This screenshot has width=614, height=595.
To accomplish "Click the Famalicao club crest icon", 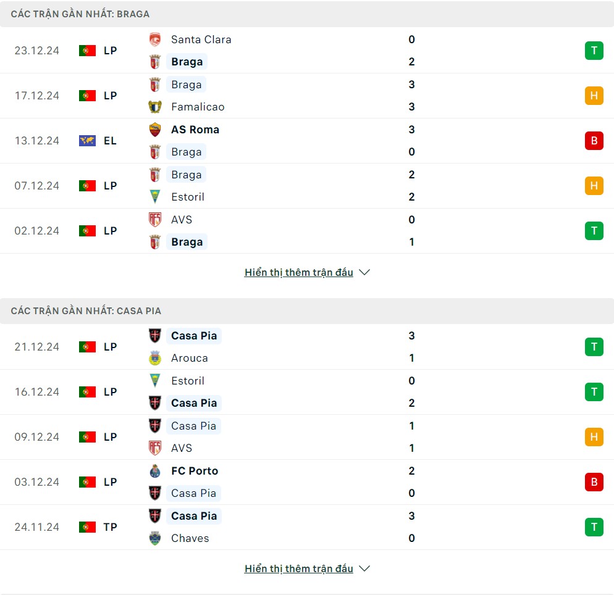I will pos(155,107).
